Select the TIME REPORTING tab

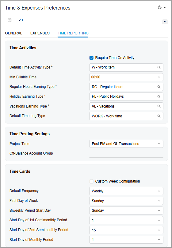coord(73,33)
